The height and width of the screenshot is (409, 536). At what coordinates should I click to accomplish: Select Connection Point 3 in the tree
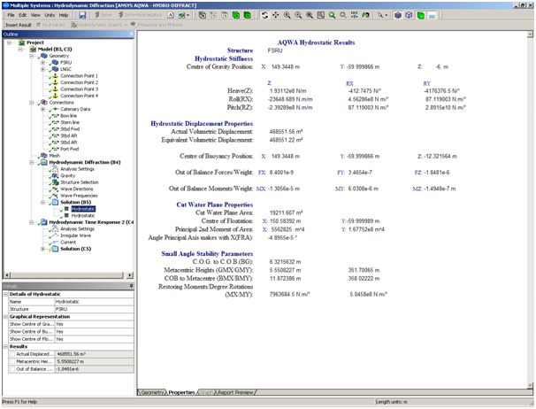[x=78, y=89]
